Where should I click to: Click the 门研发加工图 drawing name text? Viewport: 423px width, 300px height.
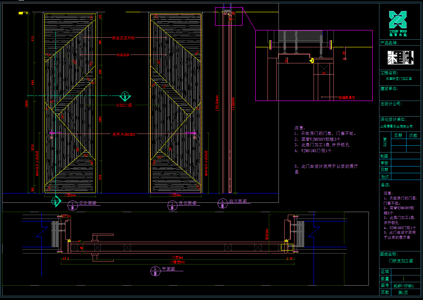[401, 261]
